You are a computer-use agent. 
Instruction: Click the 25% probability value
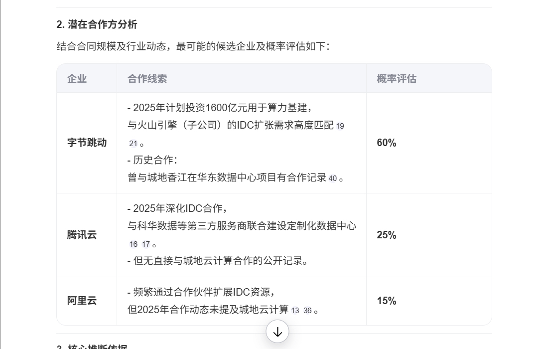pos(387,235)
